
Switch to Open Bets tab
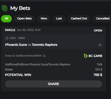pyautogui.click(x=24, y=19)
